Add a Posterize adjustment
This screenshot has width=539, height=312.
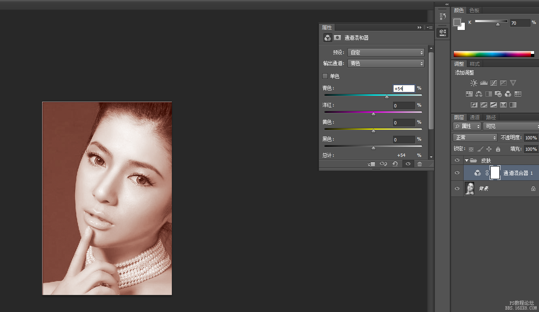coord(483,105)
